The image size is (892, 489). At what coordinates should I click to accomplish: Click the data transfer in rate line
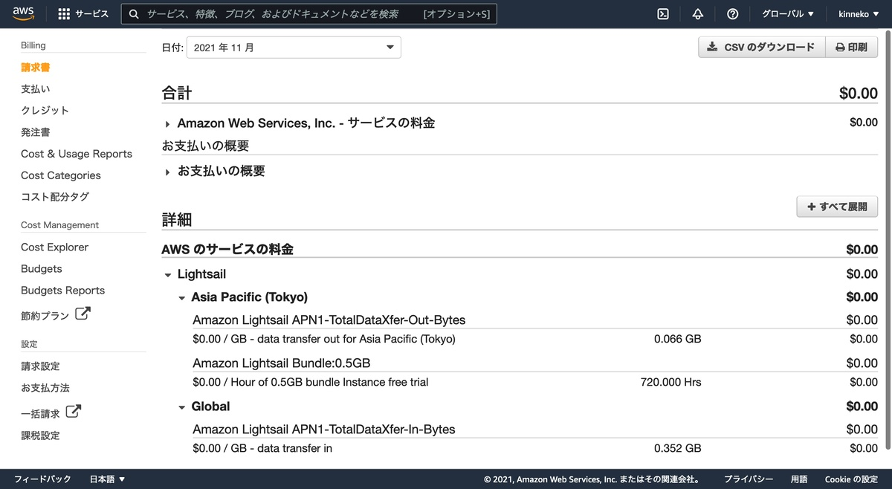point(262,448)
